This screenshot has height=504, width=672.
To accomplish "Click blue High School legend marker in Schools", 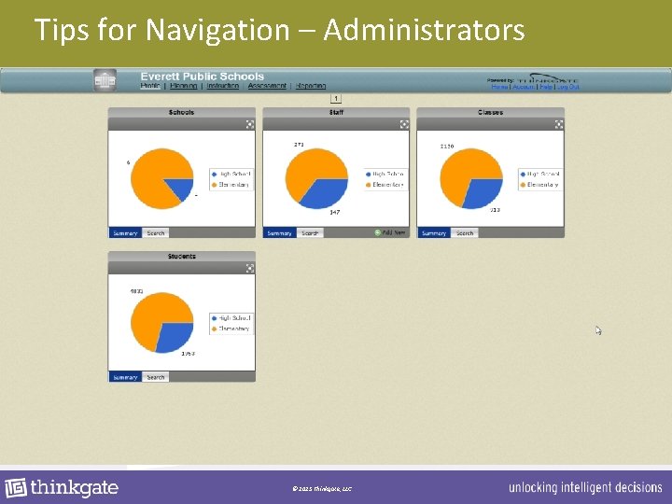I will pos(215,175).
